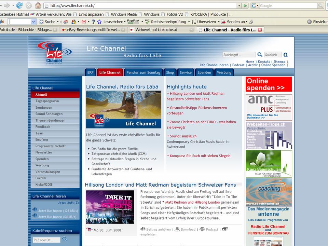The height and width of the screenshot is (246, 328).
Task: Click the Suchbegriff search input field
Action: (x=239, y=55)
